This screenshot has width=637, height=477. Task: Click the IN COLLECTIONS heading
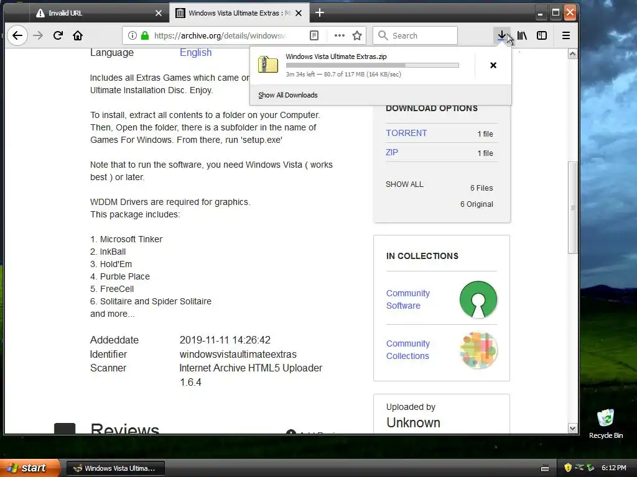422,256
